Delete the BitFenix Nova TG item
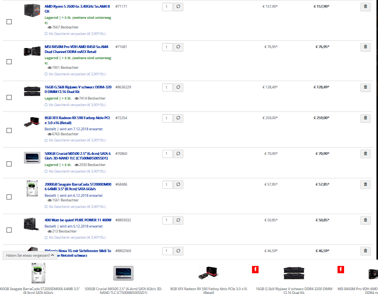This screenshot has height=294, width=378. pyautogui.click(x=365, y=251)
